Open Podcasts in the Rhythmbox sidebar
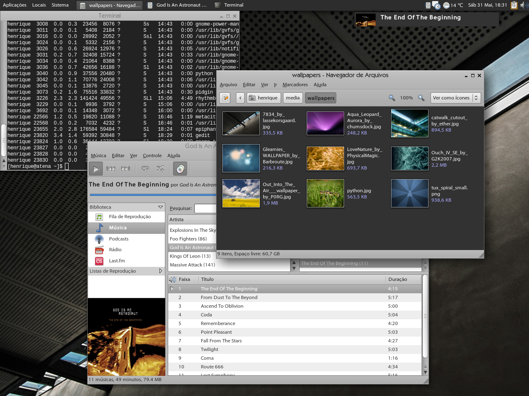This screenshot has width=529, height=396. (x=126, y=239)
